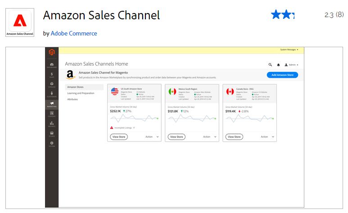Open the System gear icon

52,144
